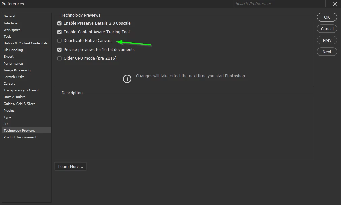The width and height of the screenshot is (341, 205).
Task: Open General preferences category
Action: [x=27, y=16]
